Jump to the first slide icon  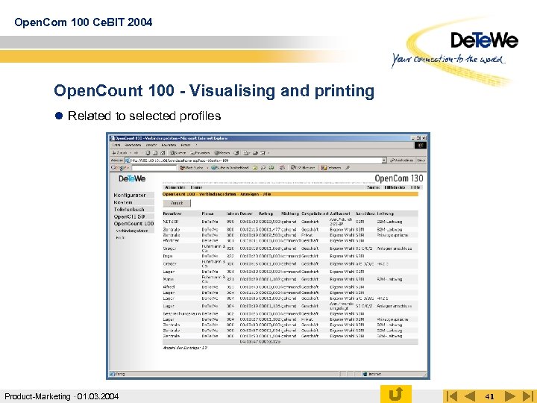coord(452,396)
